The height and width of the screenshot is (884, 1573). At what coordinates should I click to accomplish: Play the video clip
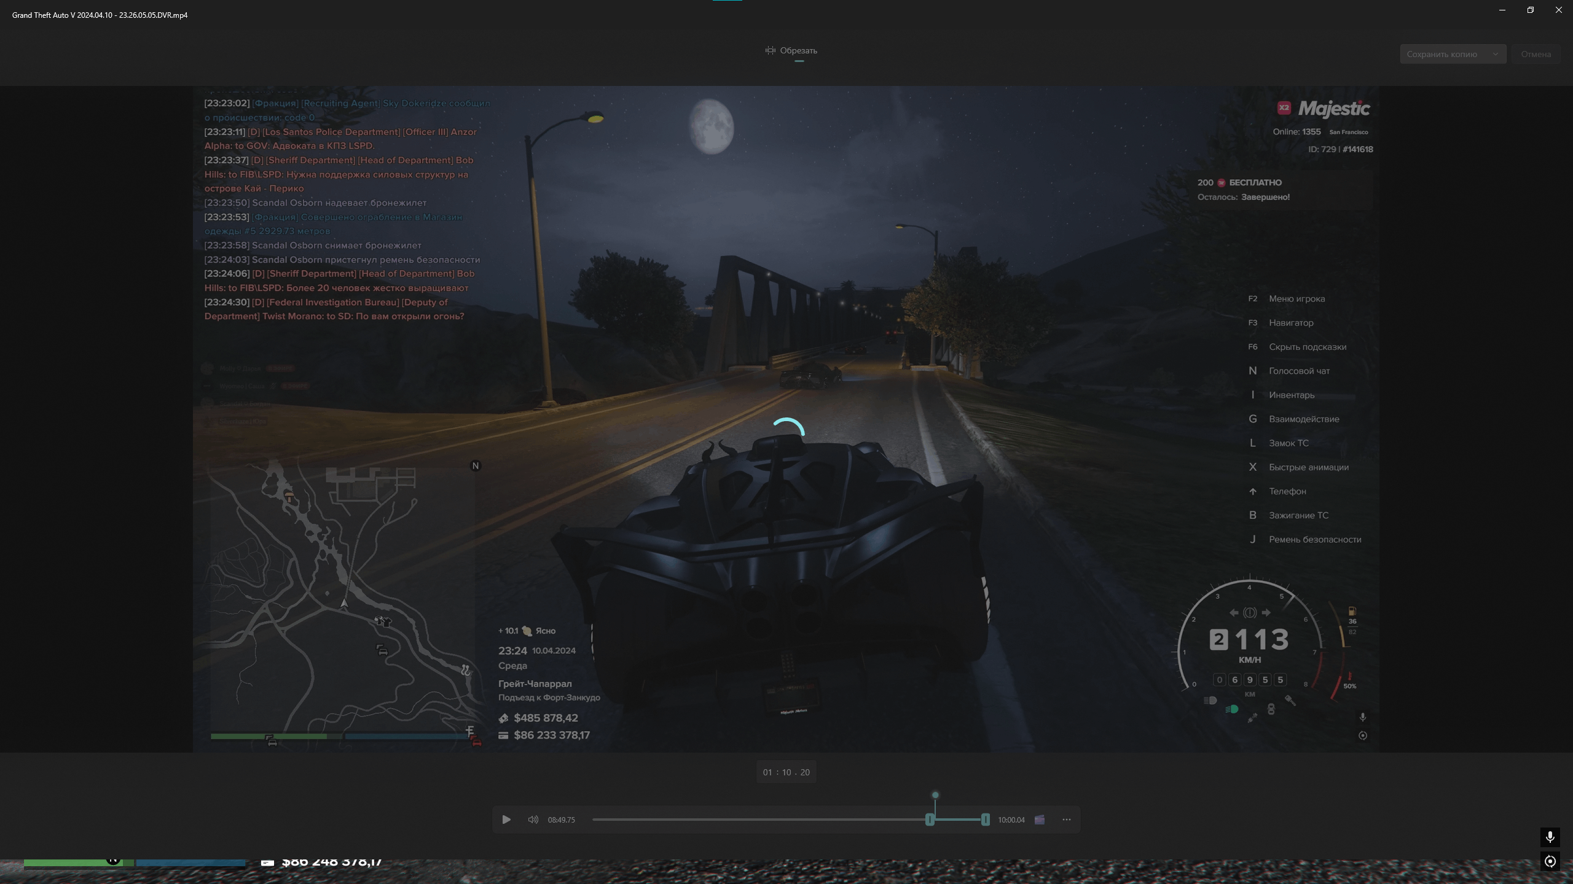click(x=506, y=820)
